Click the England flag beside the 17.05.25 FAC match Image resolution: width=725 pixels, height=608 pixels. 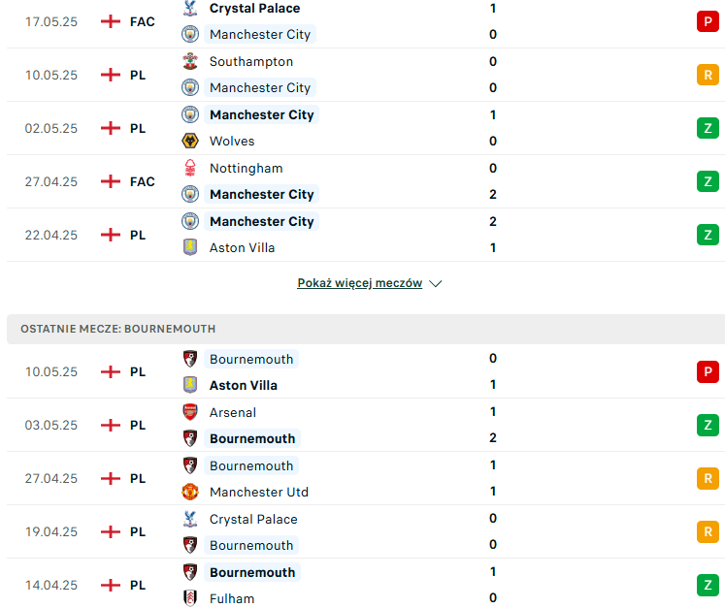111,21
